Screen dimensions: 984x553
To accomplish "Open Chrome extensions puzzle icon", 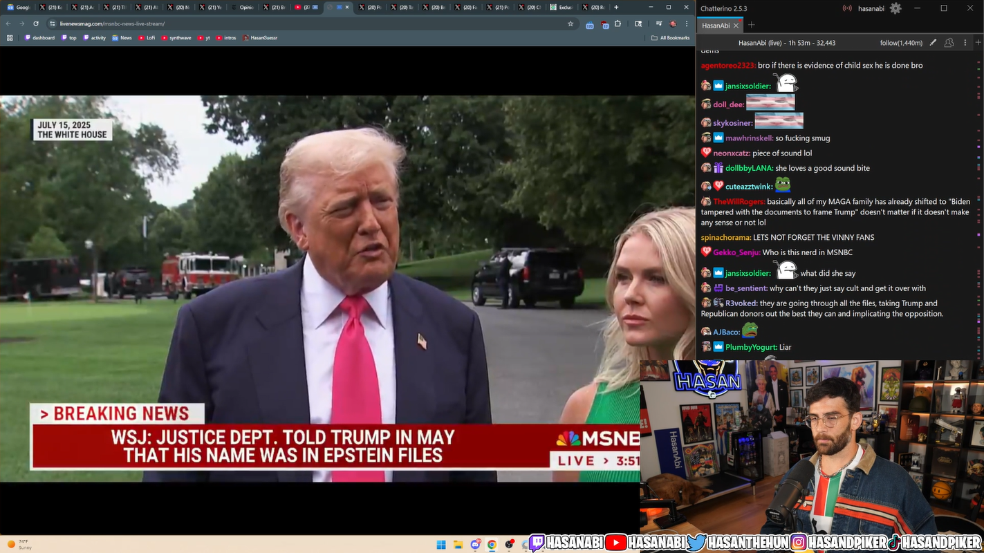I will [x=618, y=24].
